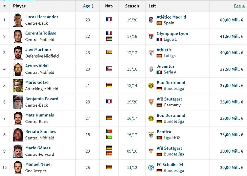Click the Athletic club crest icon
Screen dimensions: 247x176
click(x=151, y=53)
